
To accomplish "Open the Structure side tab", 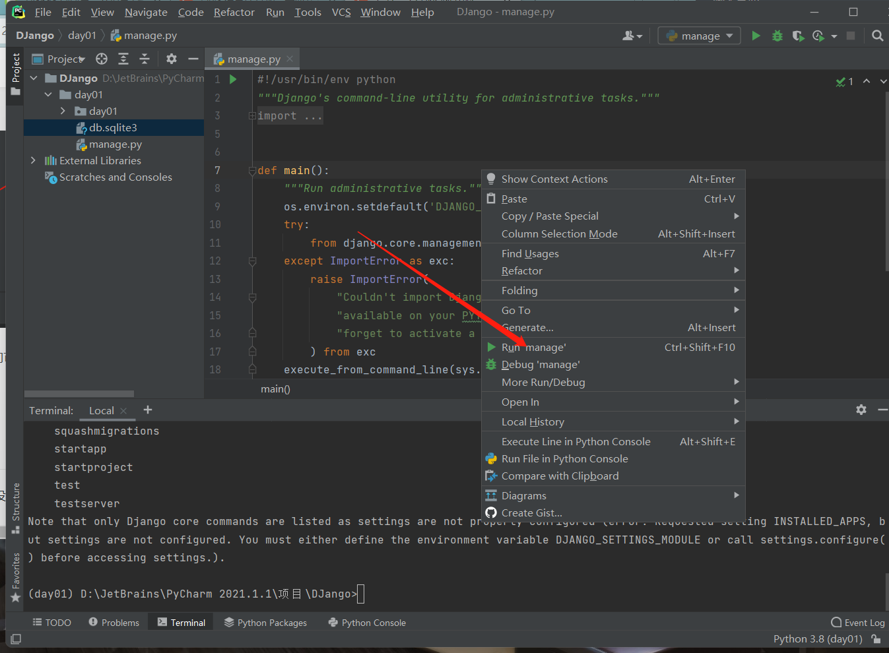I will [16, 509].
